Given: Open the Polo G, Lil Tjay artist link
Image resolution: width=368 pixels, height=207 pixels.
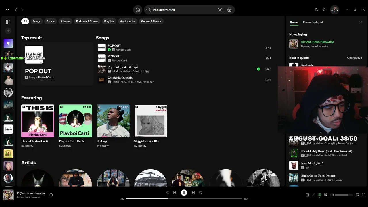Looking at the screenshot, I should (141, 71).
